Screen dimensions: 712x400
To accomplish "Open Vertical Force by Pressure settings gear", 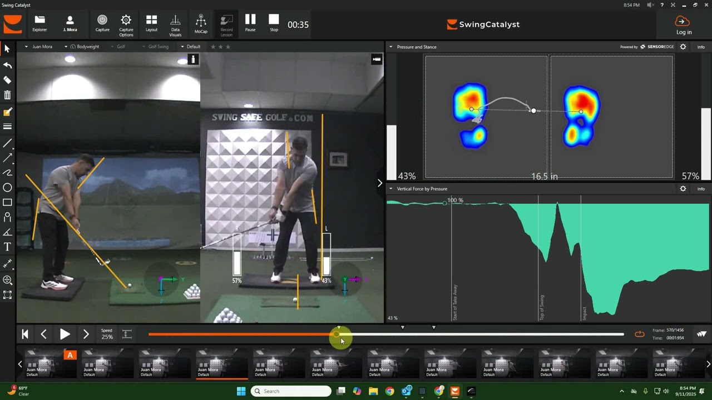I will click(683, 189).
